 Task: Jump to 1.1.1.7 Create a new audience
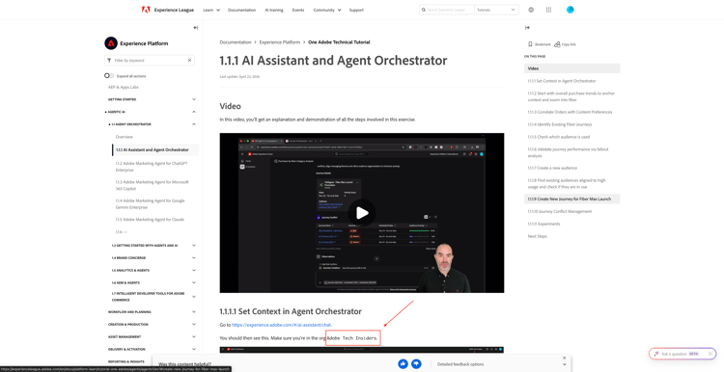pos(552,168)
